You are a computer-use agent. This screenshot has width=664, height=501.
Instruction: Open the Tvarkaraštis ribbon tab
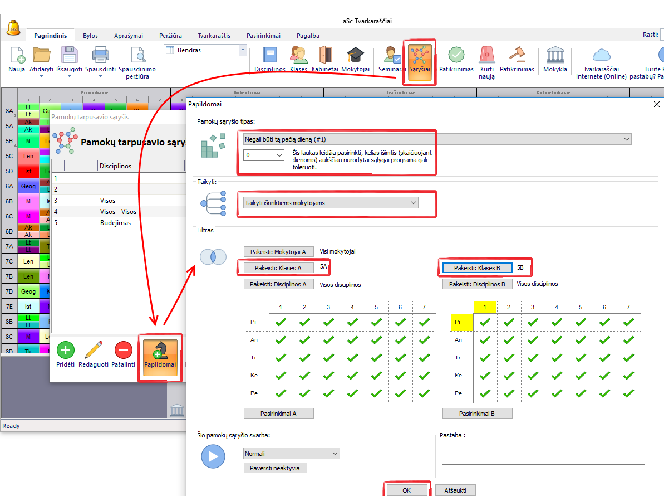(214, 36)
